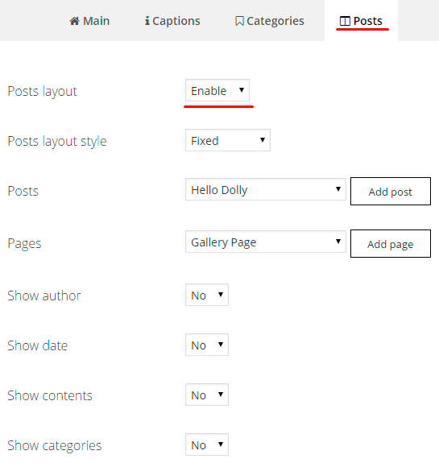Viewport: 439px width, 463px height.
Task: Expand the Posts layout style dropdown
Action: (x=228, y=140)
